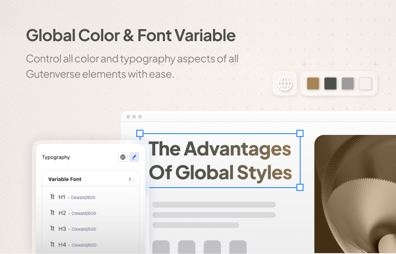
Task: Choose the medium gray color swatch
Action: (348, 84)
